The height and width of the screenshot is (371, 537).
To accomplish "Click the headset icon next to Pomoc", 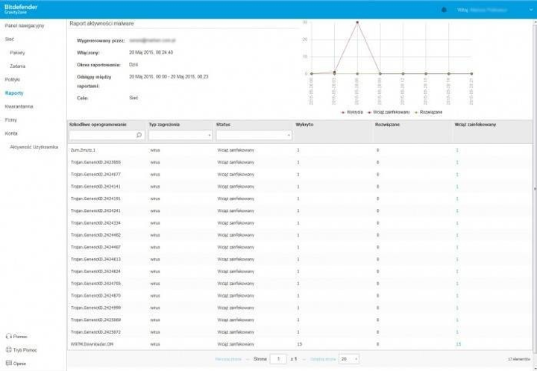I will click(x=9, y=337).
